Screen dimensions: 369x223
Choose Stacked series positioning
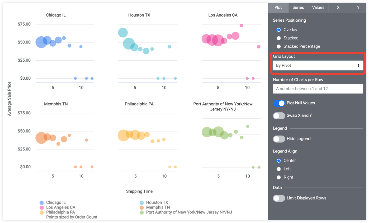[279, 38]
